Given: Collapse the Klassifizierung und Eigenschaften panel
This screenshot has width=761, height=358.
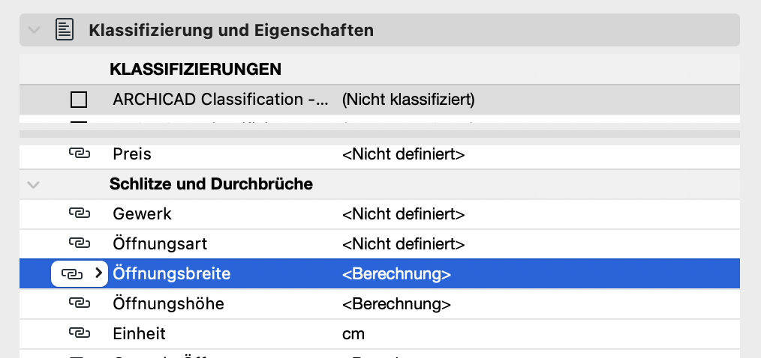Looking at the screenshot, I should pos(34,30).
